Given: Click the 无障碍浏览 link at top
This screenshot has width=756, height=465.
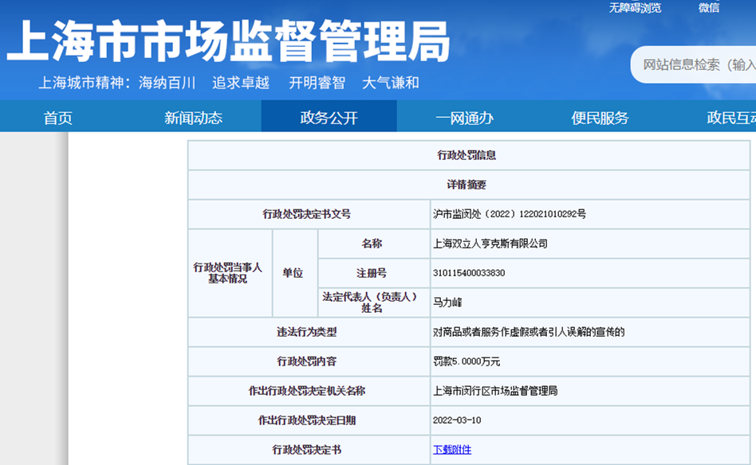Looking at the screenshot, I should [635, 8].
